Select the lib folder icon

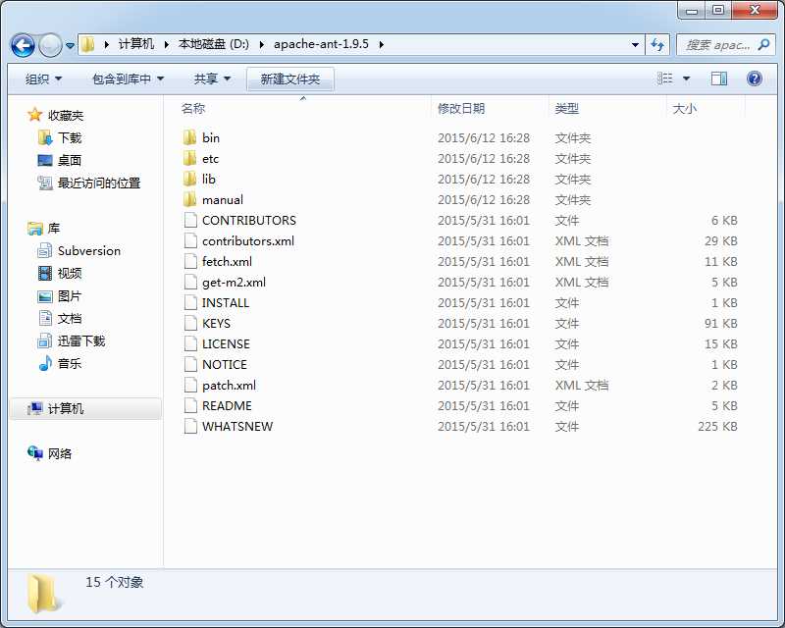(x=189, y=179)
